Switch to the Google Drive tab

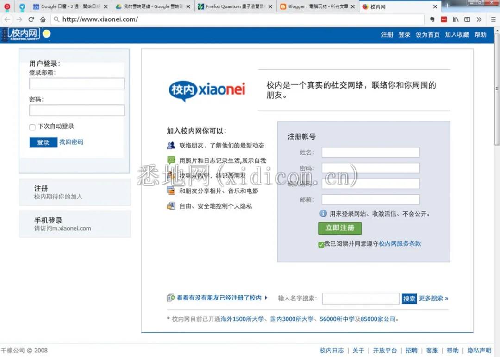(x=153, y=6)
